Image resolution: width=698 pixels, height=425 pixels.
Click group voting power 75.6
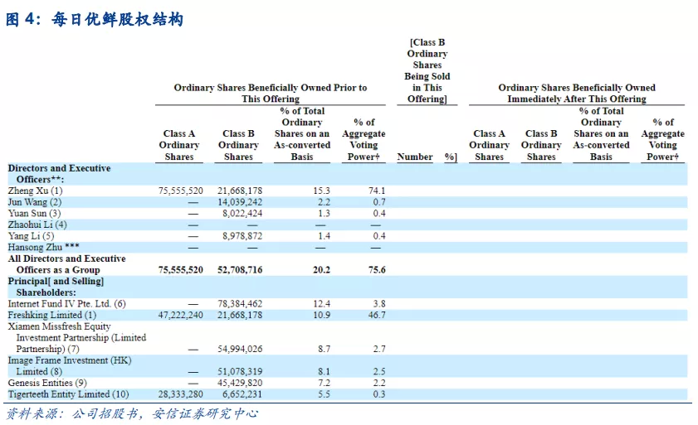pyautogui.click(x=377, y=270)
